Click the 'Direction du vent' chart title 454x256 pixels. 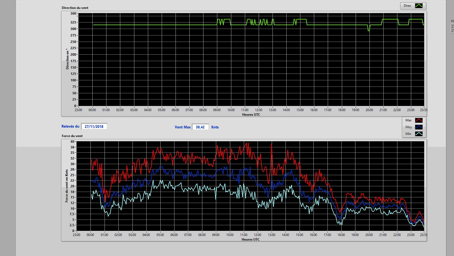75,8
